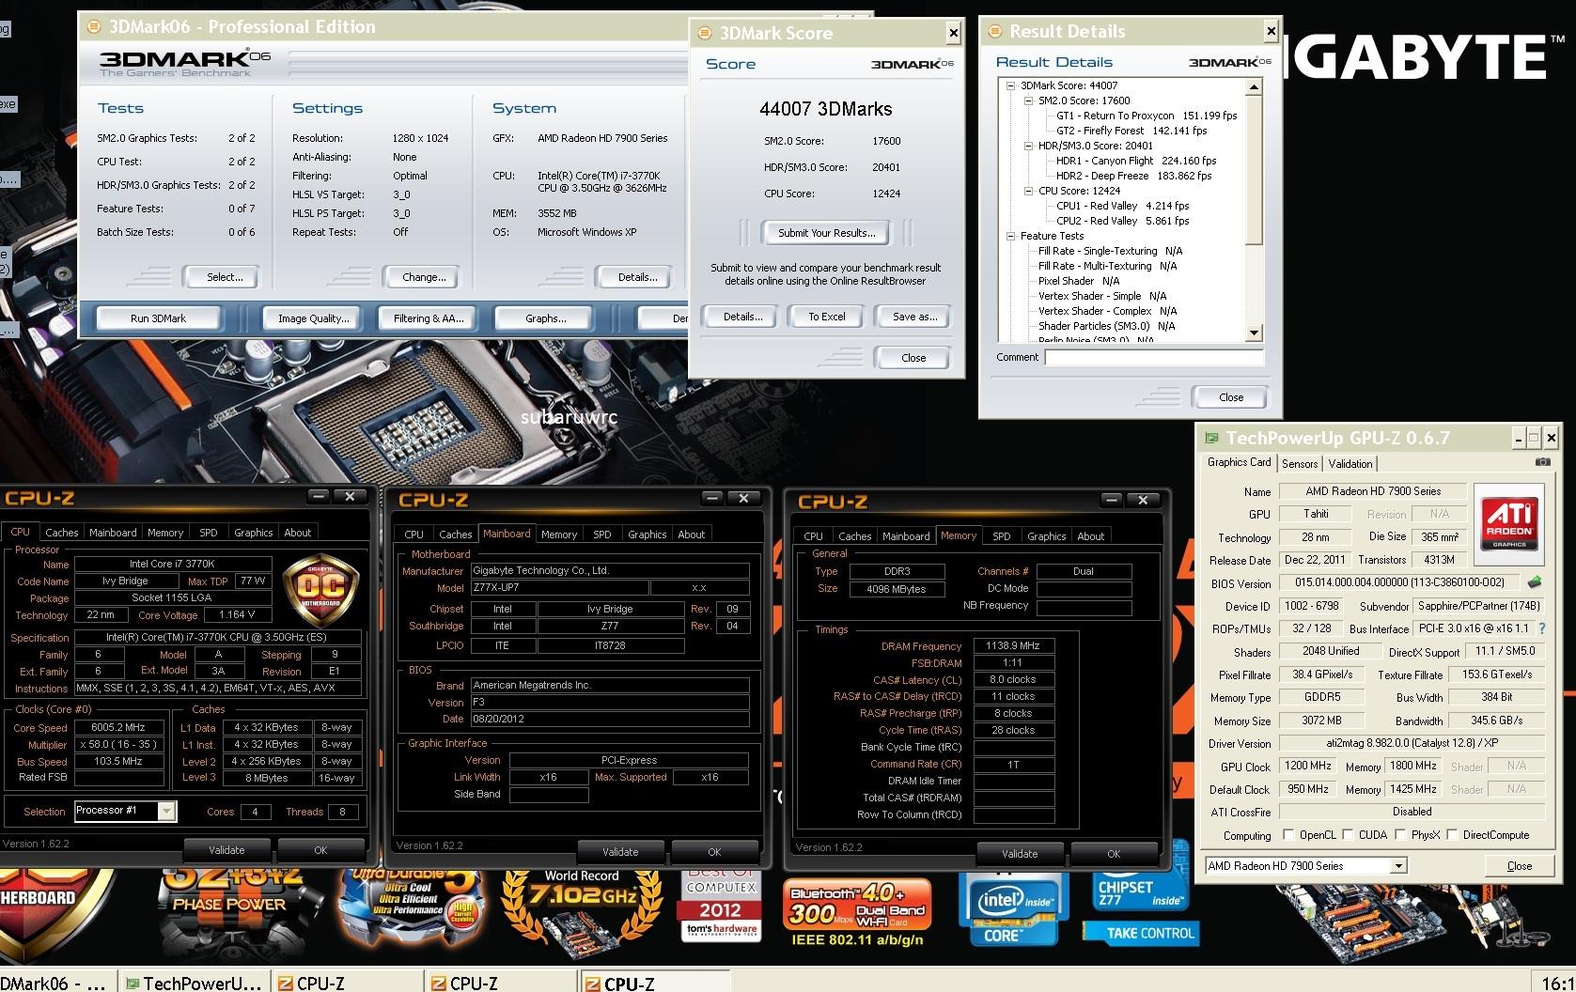Click Details... in the 3DMark Score window
Screen dimensions: 1576x992
click(x=742, y=317)
